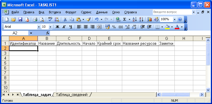Open Print Preview magnifier icon
This screenshot has width=212, height=104.
pyautogui.click(x=42, y=19)
